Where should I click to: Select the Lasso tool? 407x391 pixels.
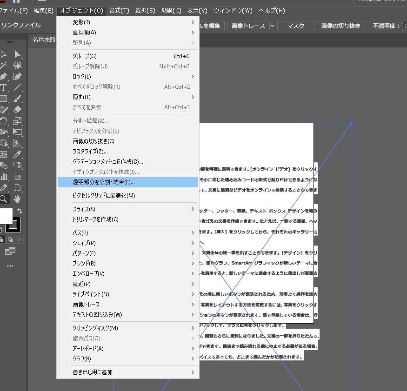click(x=18, y=66)
